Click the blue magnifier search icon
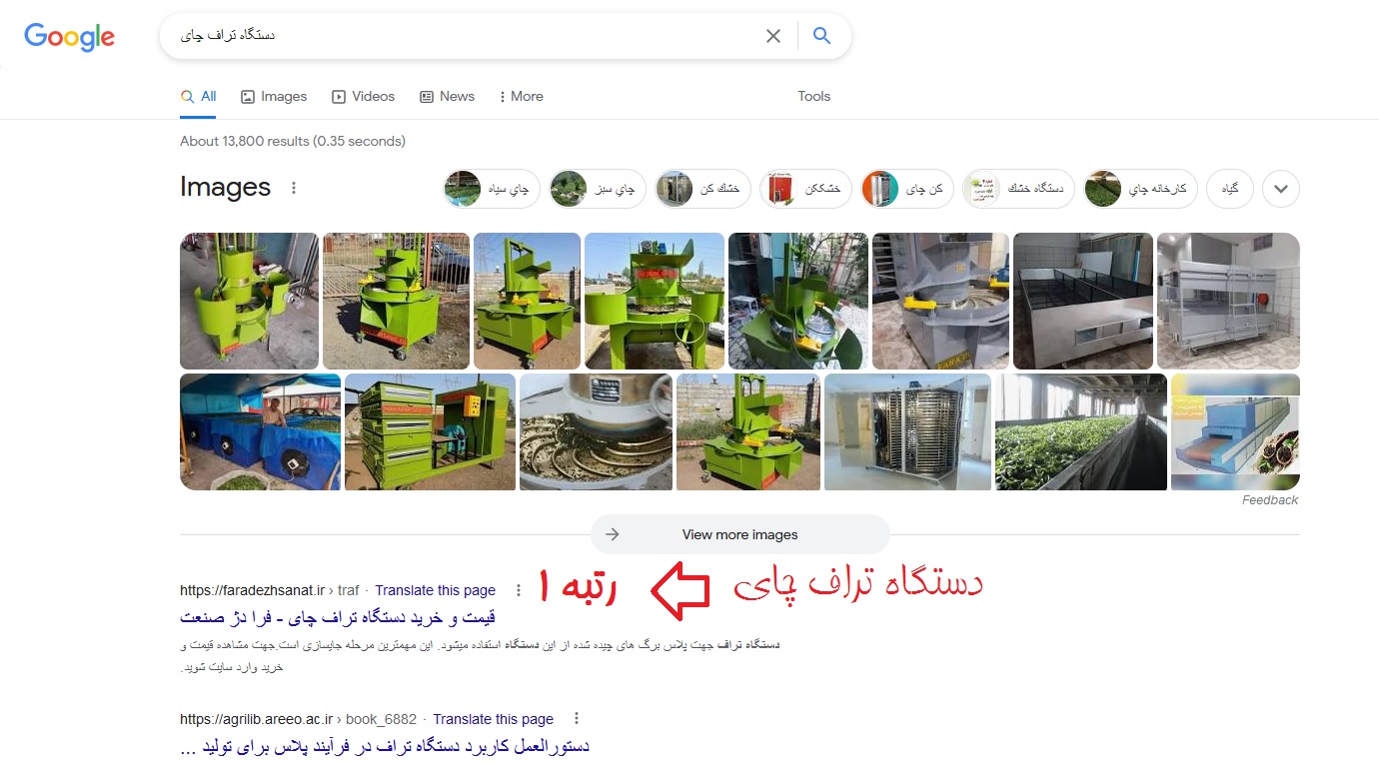1379x765 pixels. coord(821,36)
